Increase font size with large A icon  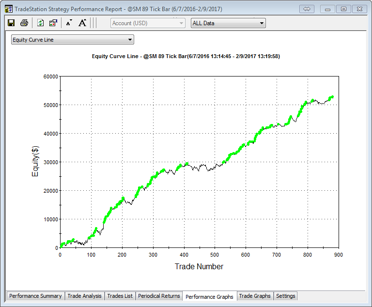point(82,23)
